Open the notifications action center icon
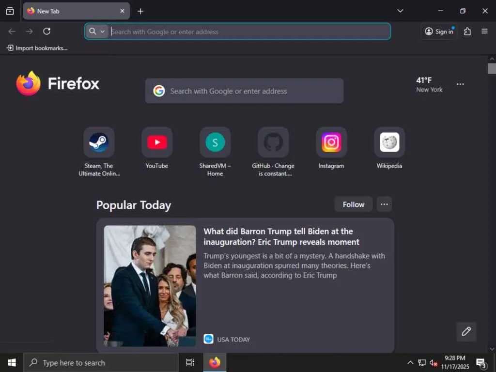 (x=481, y=363)
